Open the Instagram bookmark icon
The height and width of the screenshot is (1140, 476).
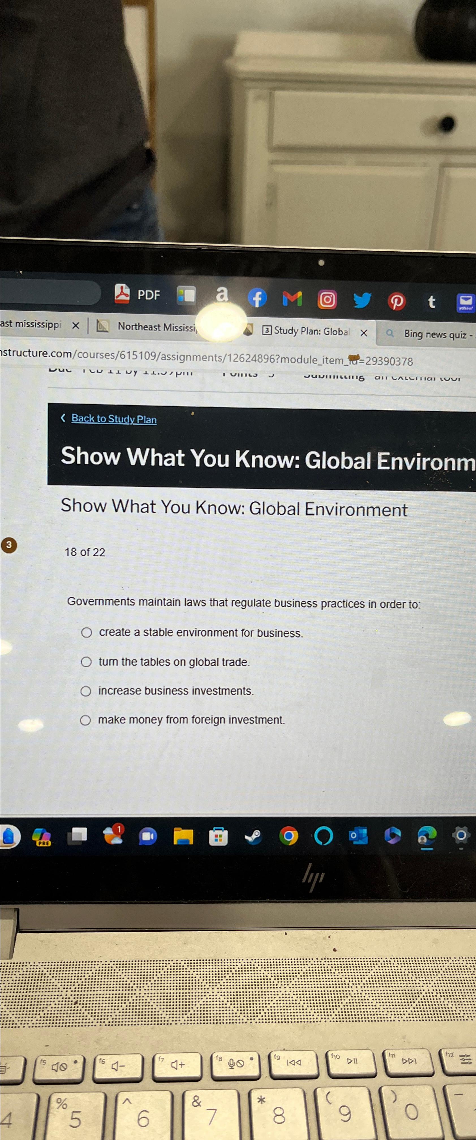[x=327, y=300]
